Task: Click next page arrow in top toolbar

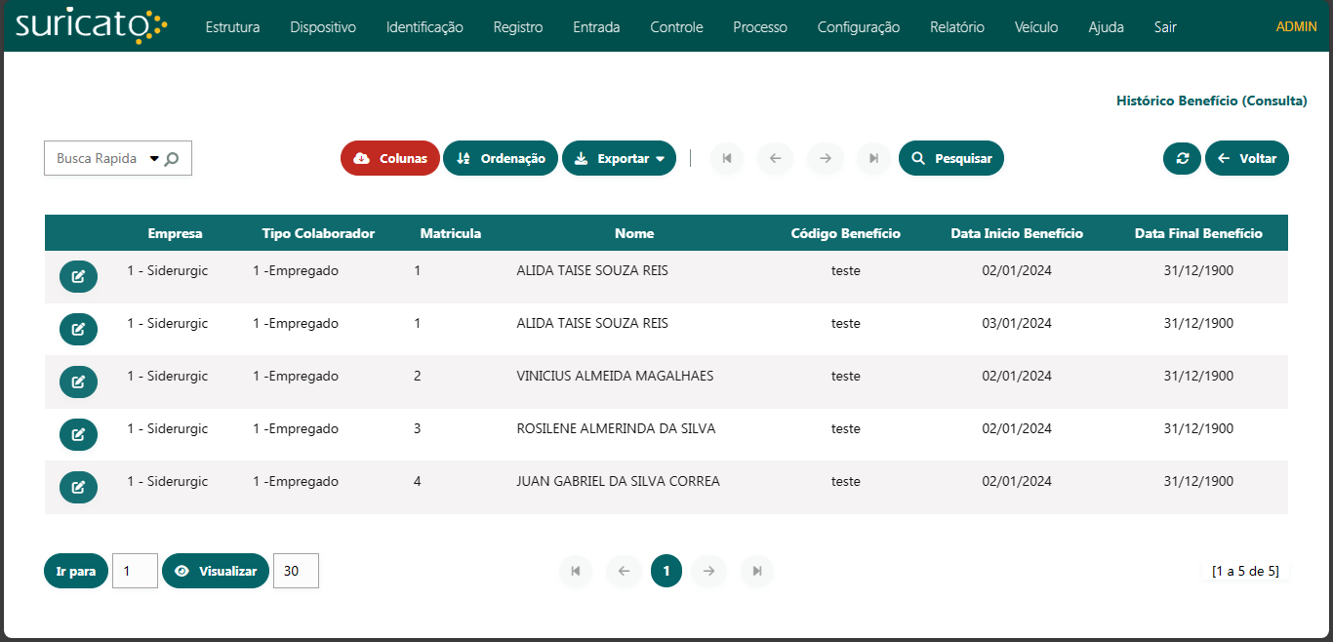Action: [x=825, y=158]
